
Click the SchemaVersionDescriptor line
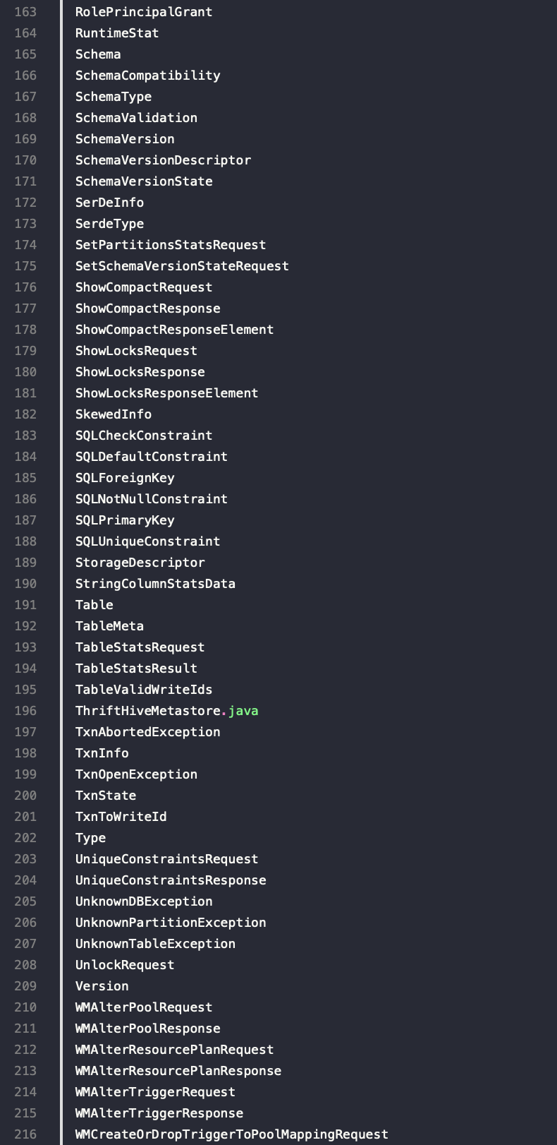[x=163, y=160]
